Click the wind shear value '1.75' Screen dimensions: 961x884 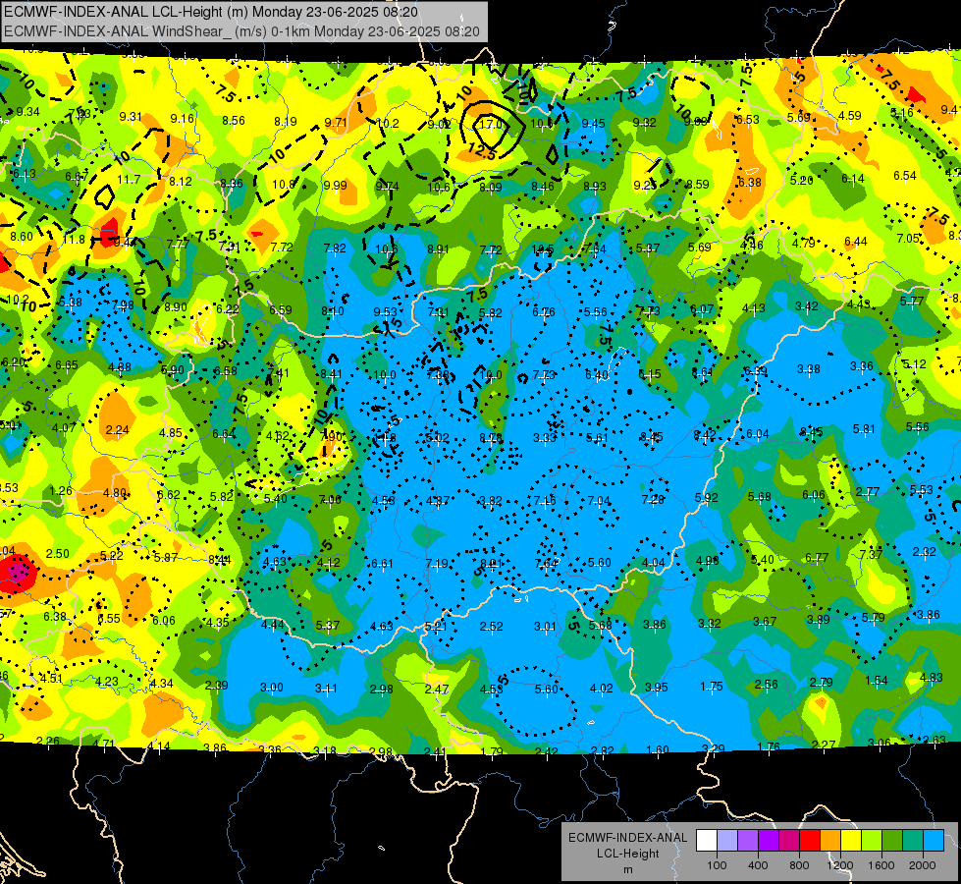point(712,686)
